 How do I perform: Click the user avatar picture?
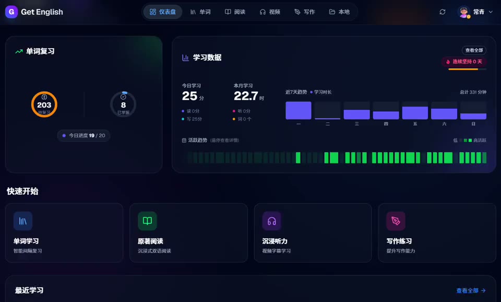point(463,12)
